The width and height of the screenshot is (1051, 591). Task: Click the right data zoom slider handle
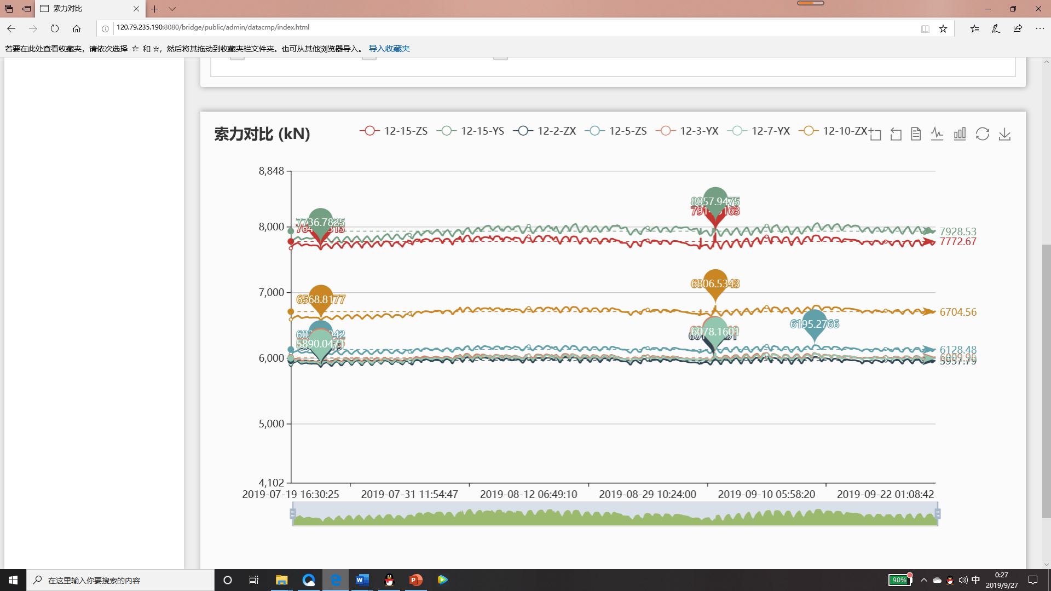click(x=938, y=514)
